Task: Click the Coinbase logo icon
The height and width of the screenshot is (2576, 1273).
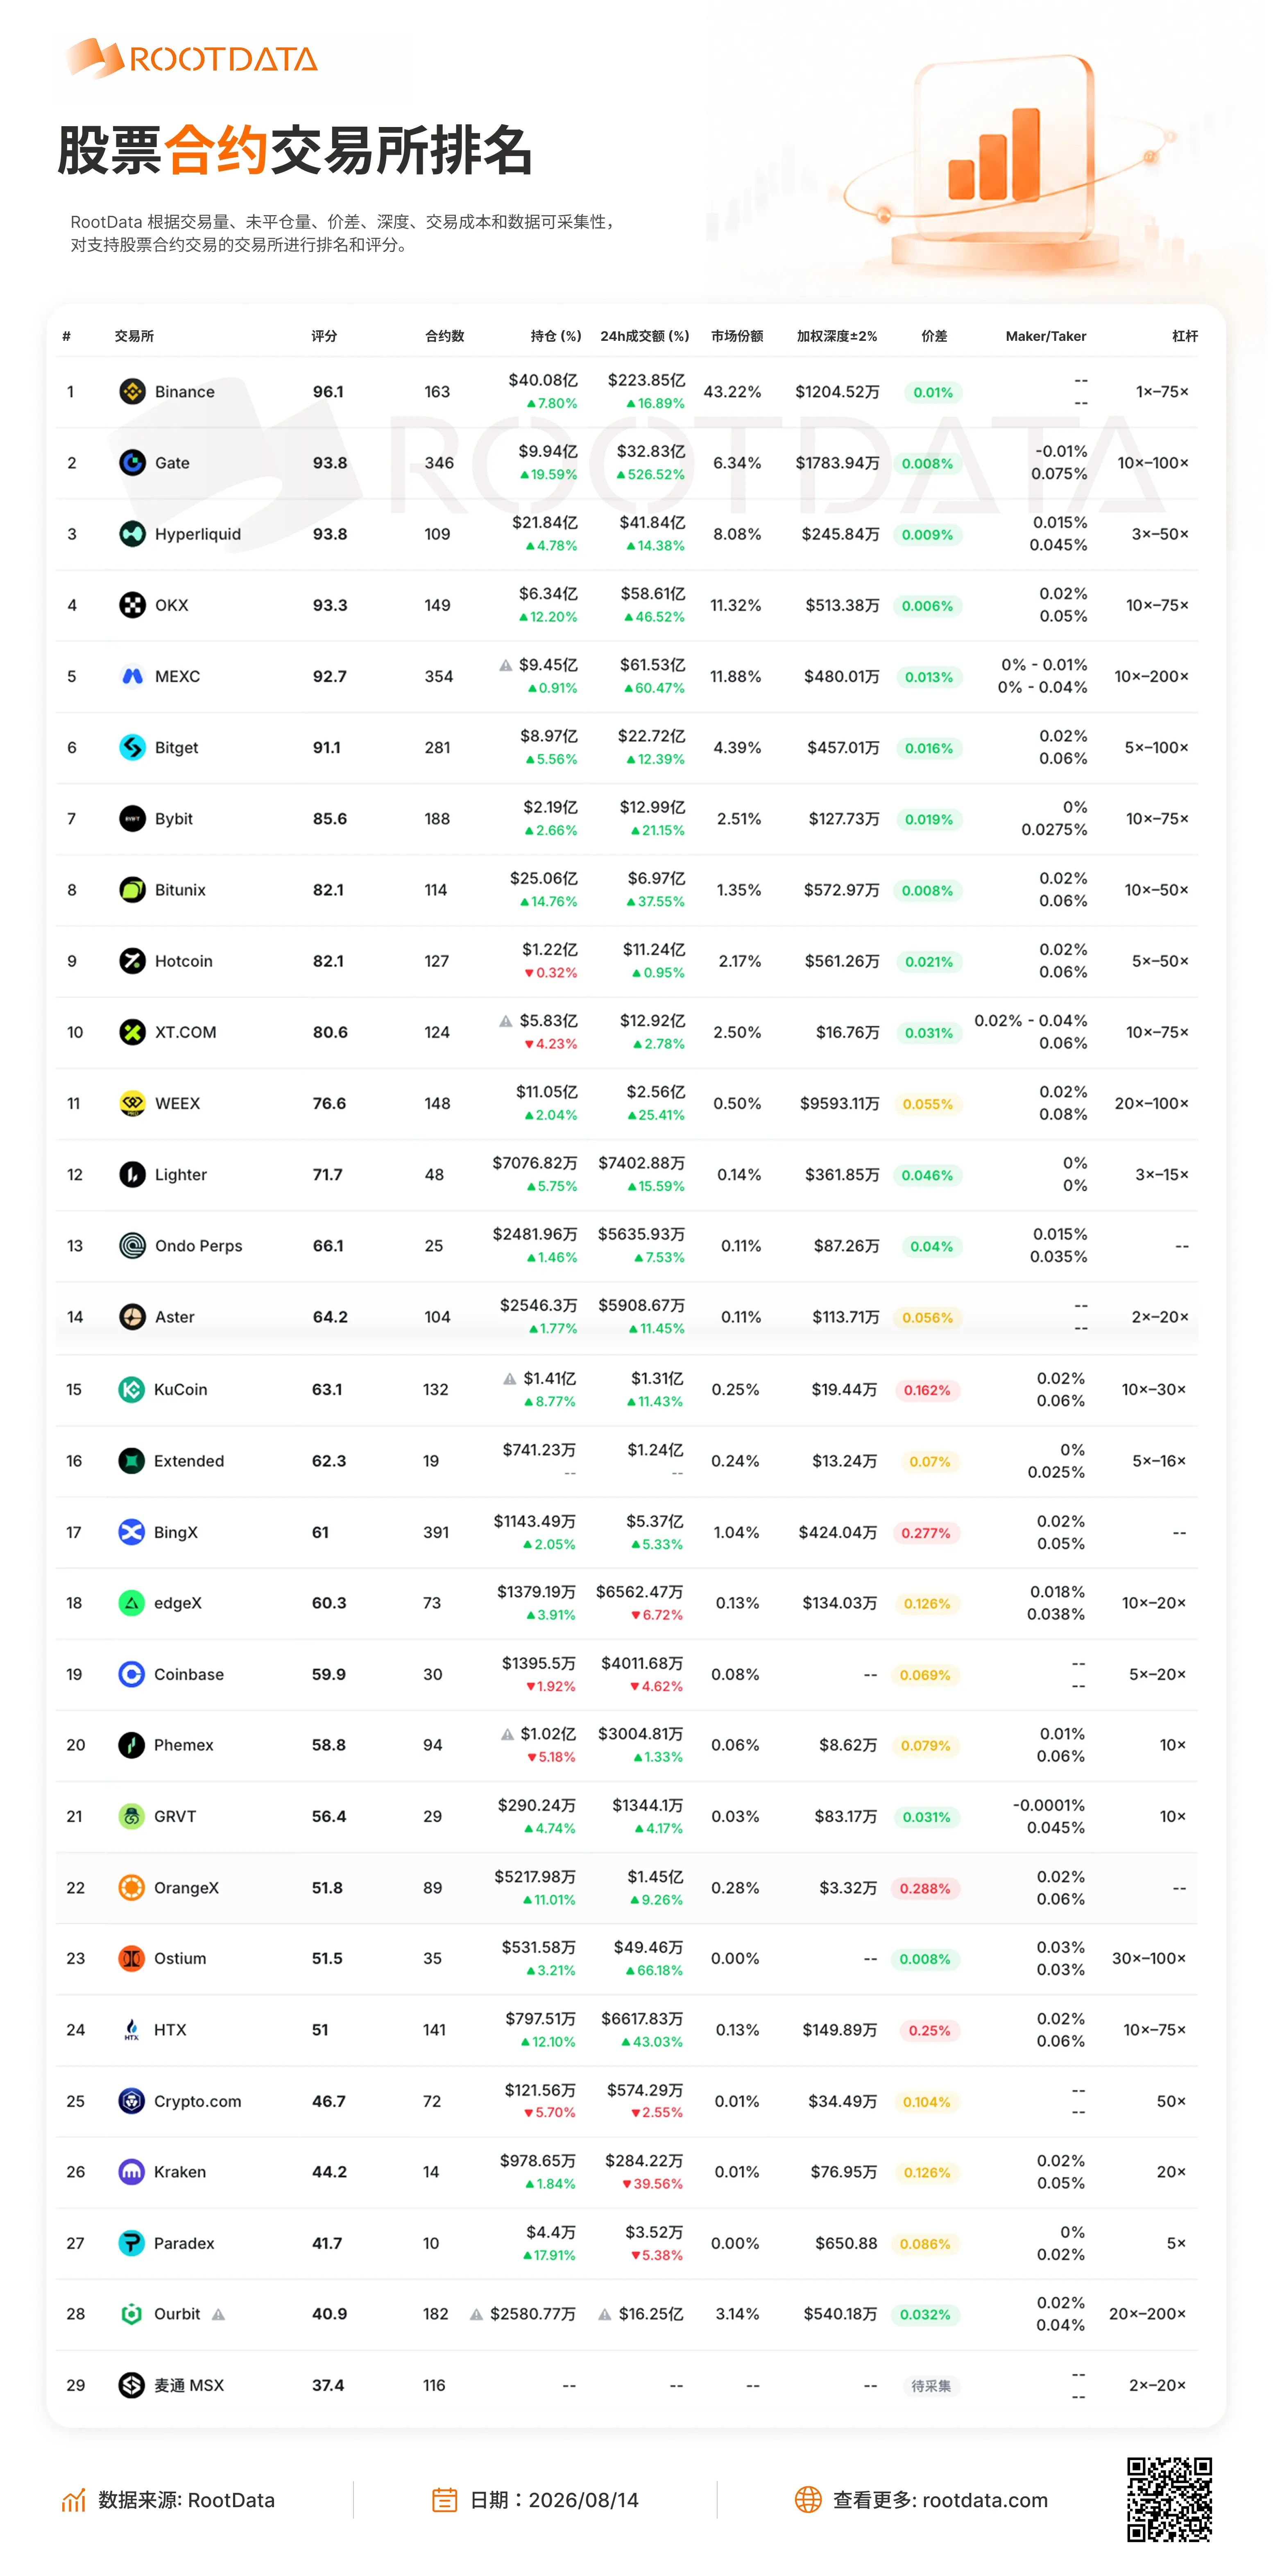Action: pyautogui.click(x=131, y=1674)
